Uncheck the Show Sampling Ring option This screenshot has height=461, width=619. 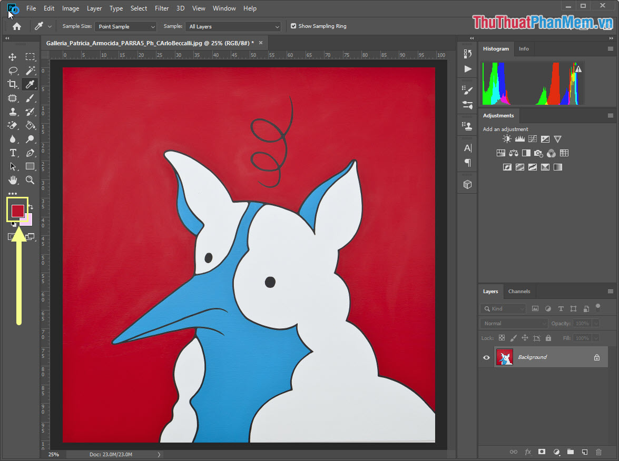point(293,26)
